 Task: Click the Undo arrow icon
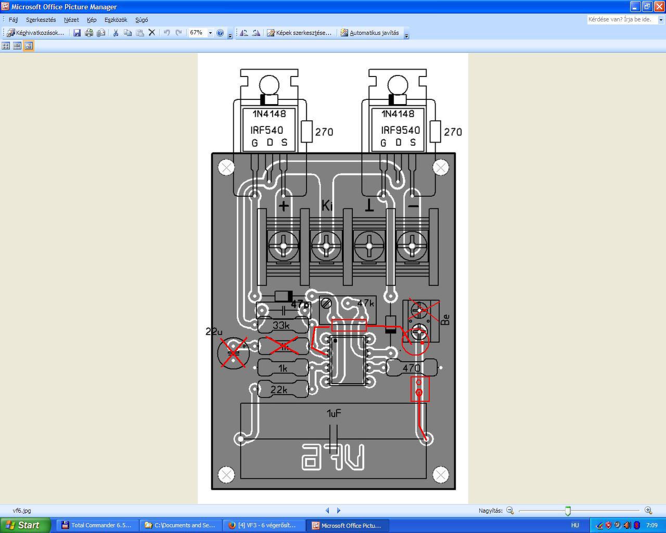coord(166,33)
